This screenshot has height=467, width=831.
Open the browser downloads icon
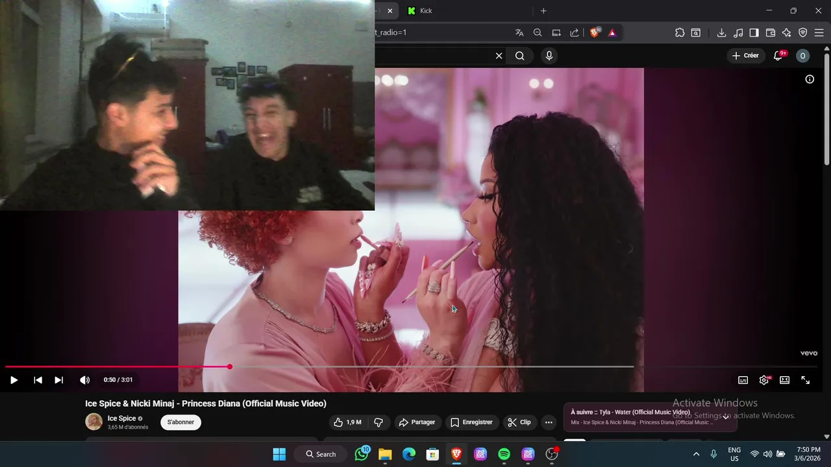click(721, 32)
